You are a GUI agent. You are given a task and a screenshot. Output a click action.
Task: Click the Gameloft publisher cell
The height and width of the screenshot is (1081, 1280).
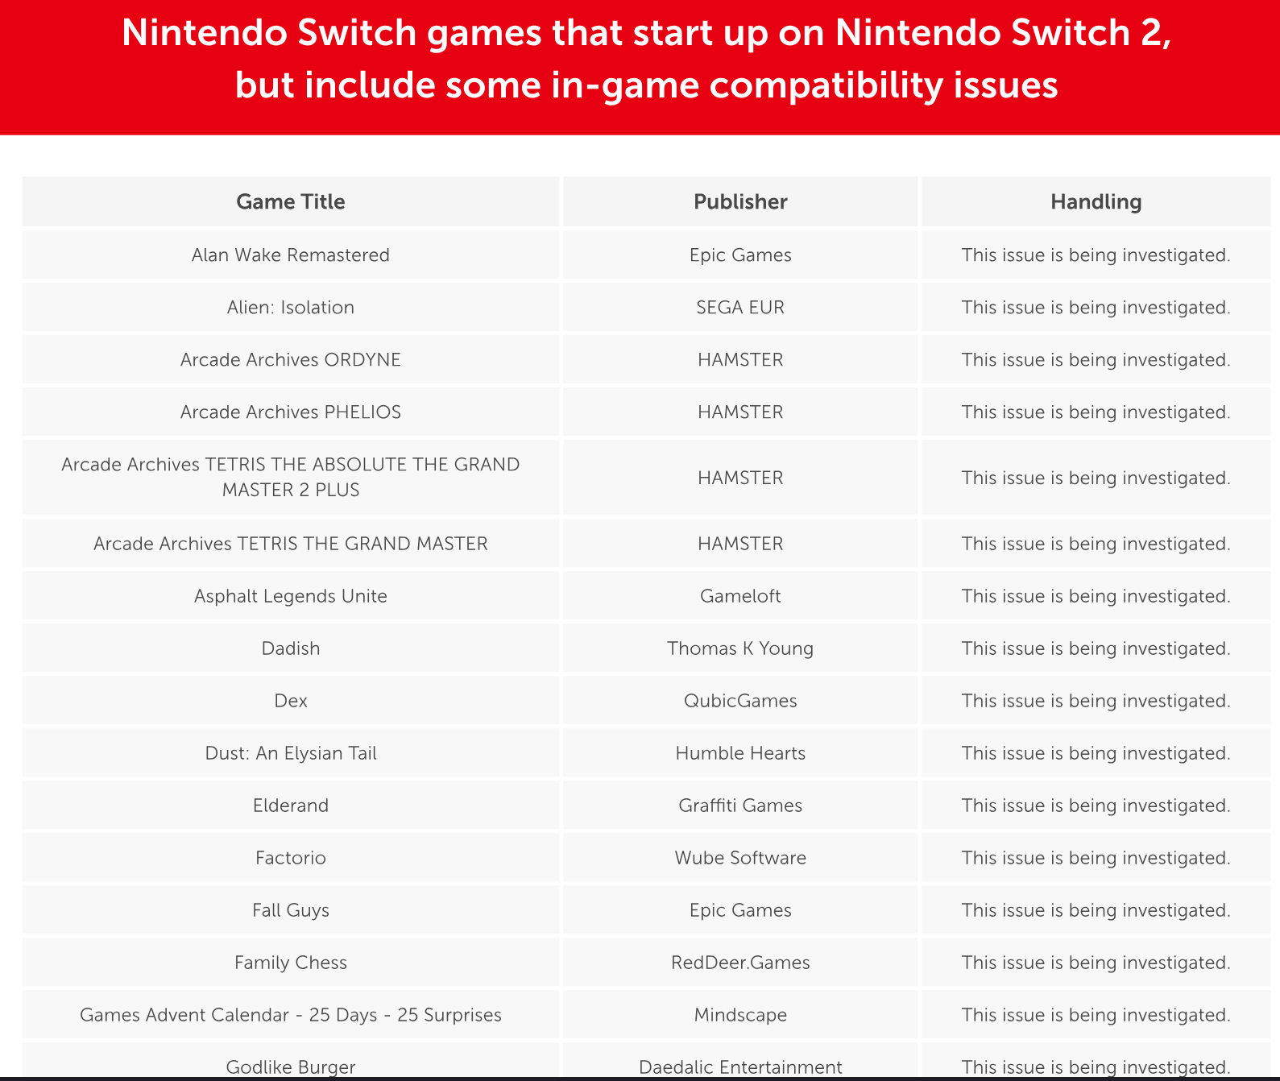click(740, 596)
